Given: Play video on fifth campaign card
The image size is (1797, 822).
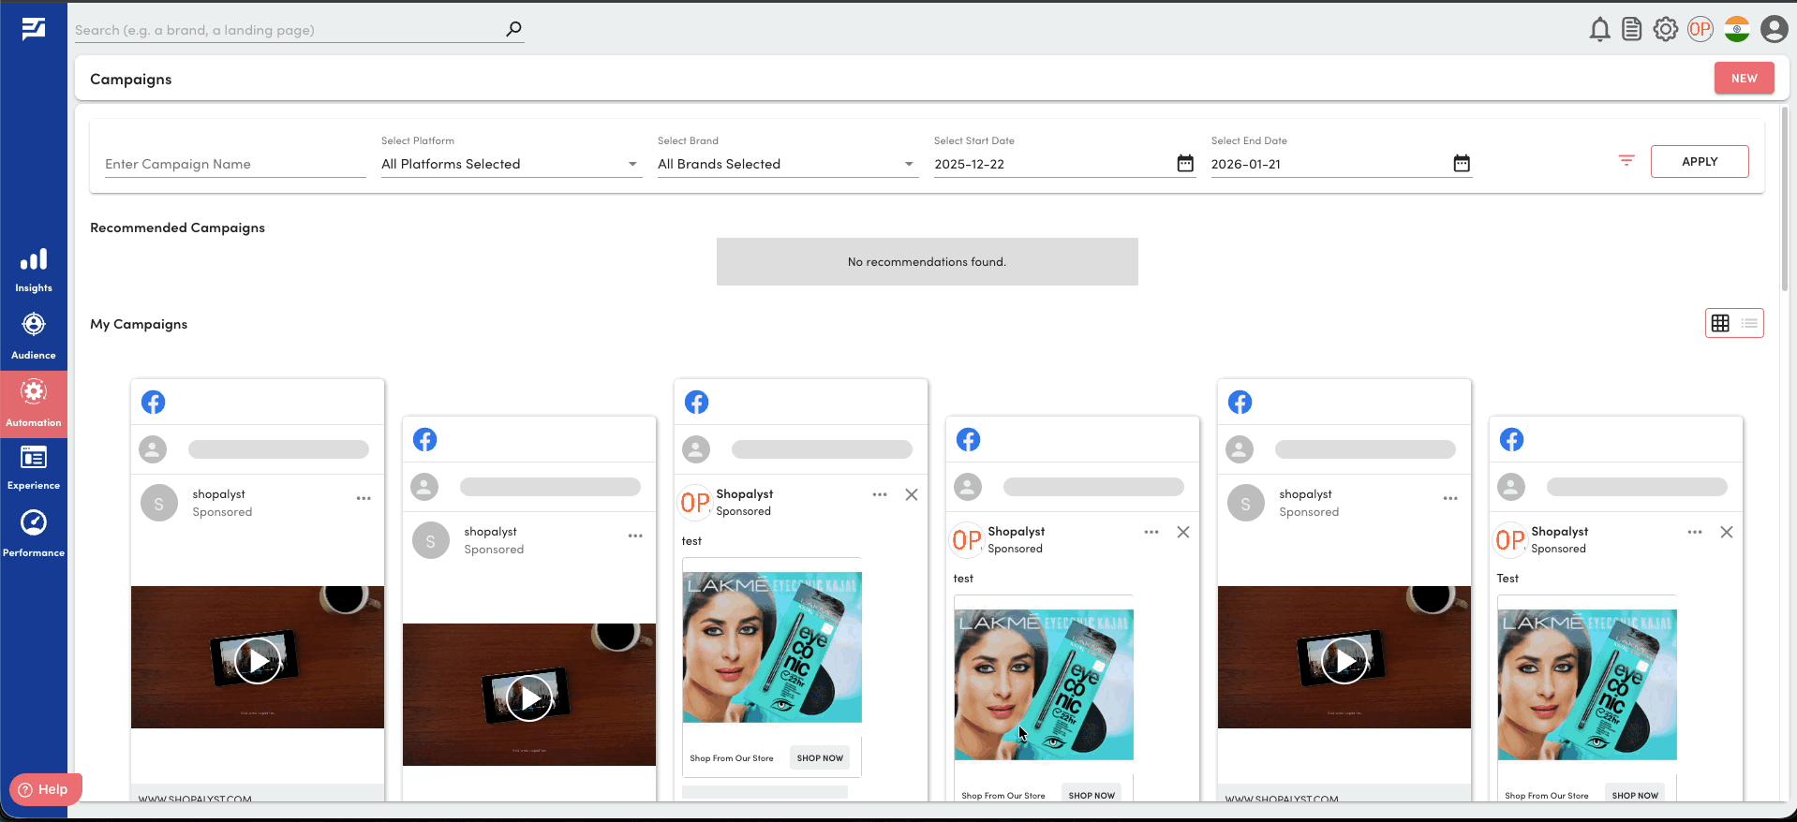Looking at the screenshot, I should point(1344,660).
